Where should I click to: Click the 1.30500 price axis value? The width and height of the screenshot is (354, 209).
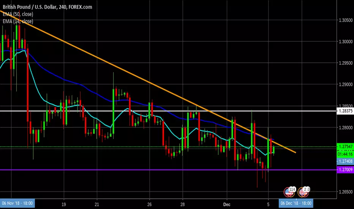tap(346, 21)
